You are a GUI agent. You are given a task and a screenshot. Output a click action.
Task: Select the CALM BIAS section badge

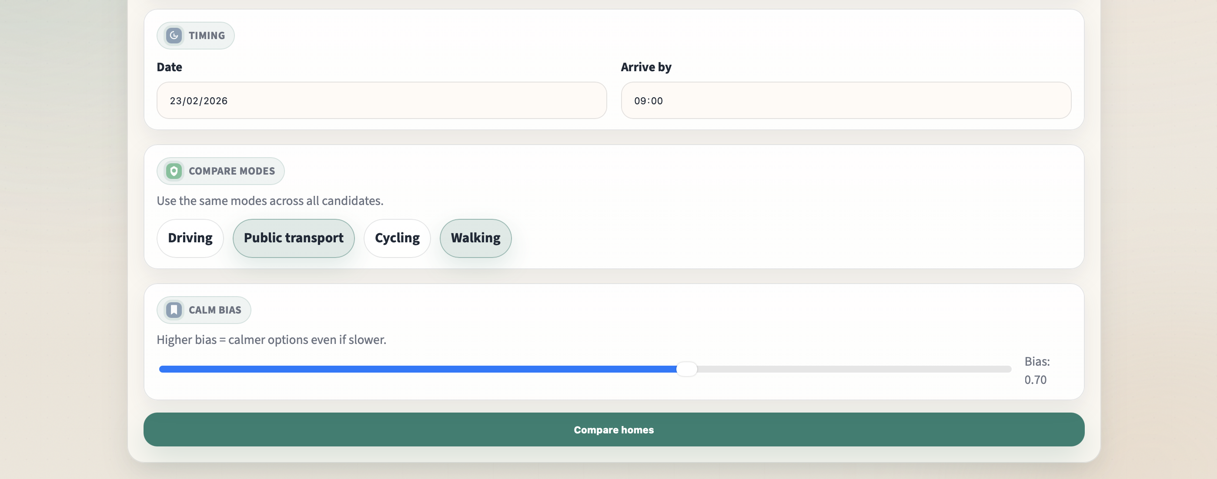tap(204, 310)
